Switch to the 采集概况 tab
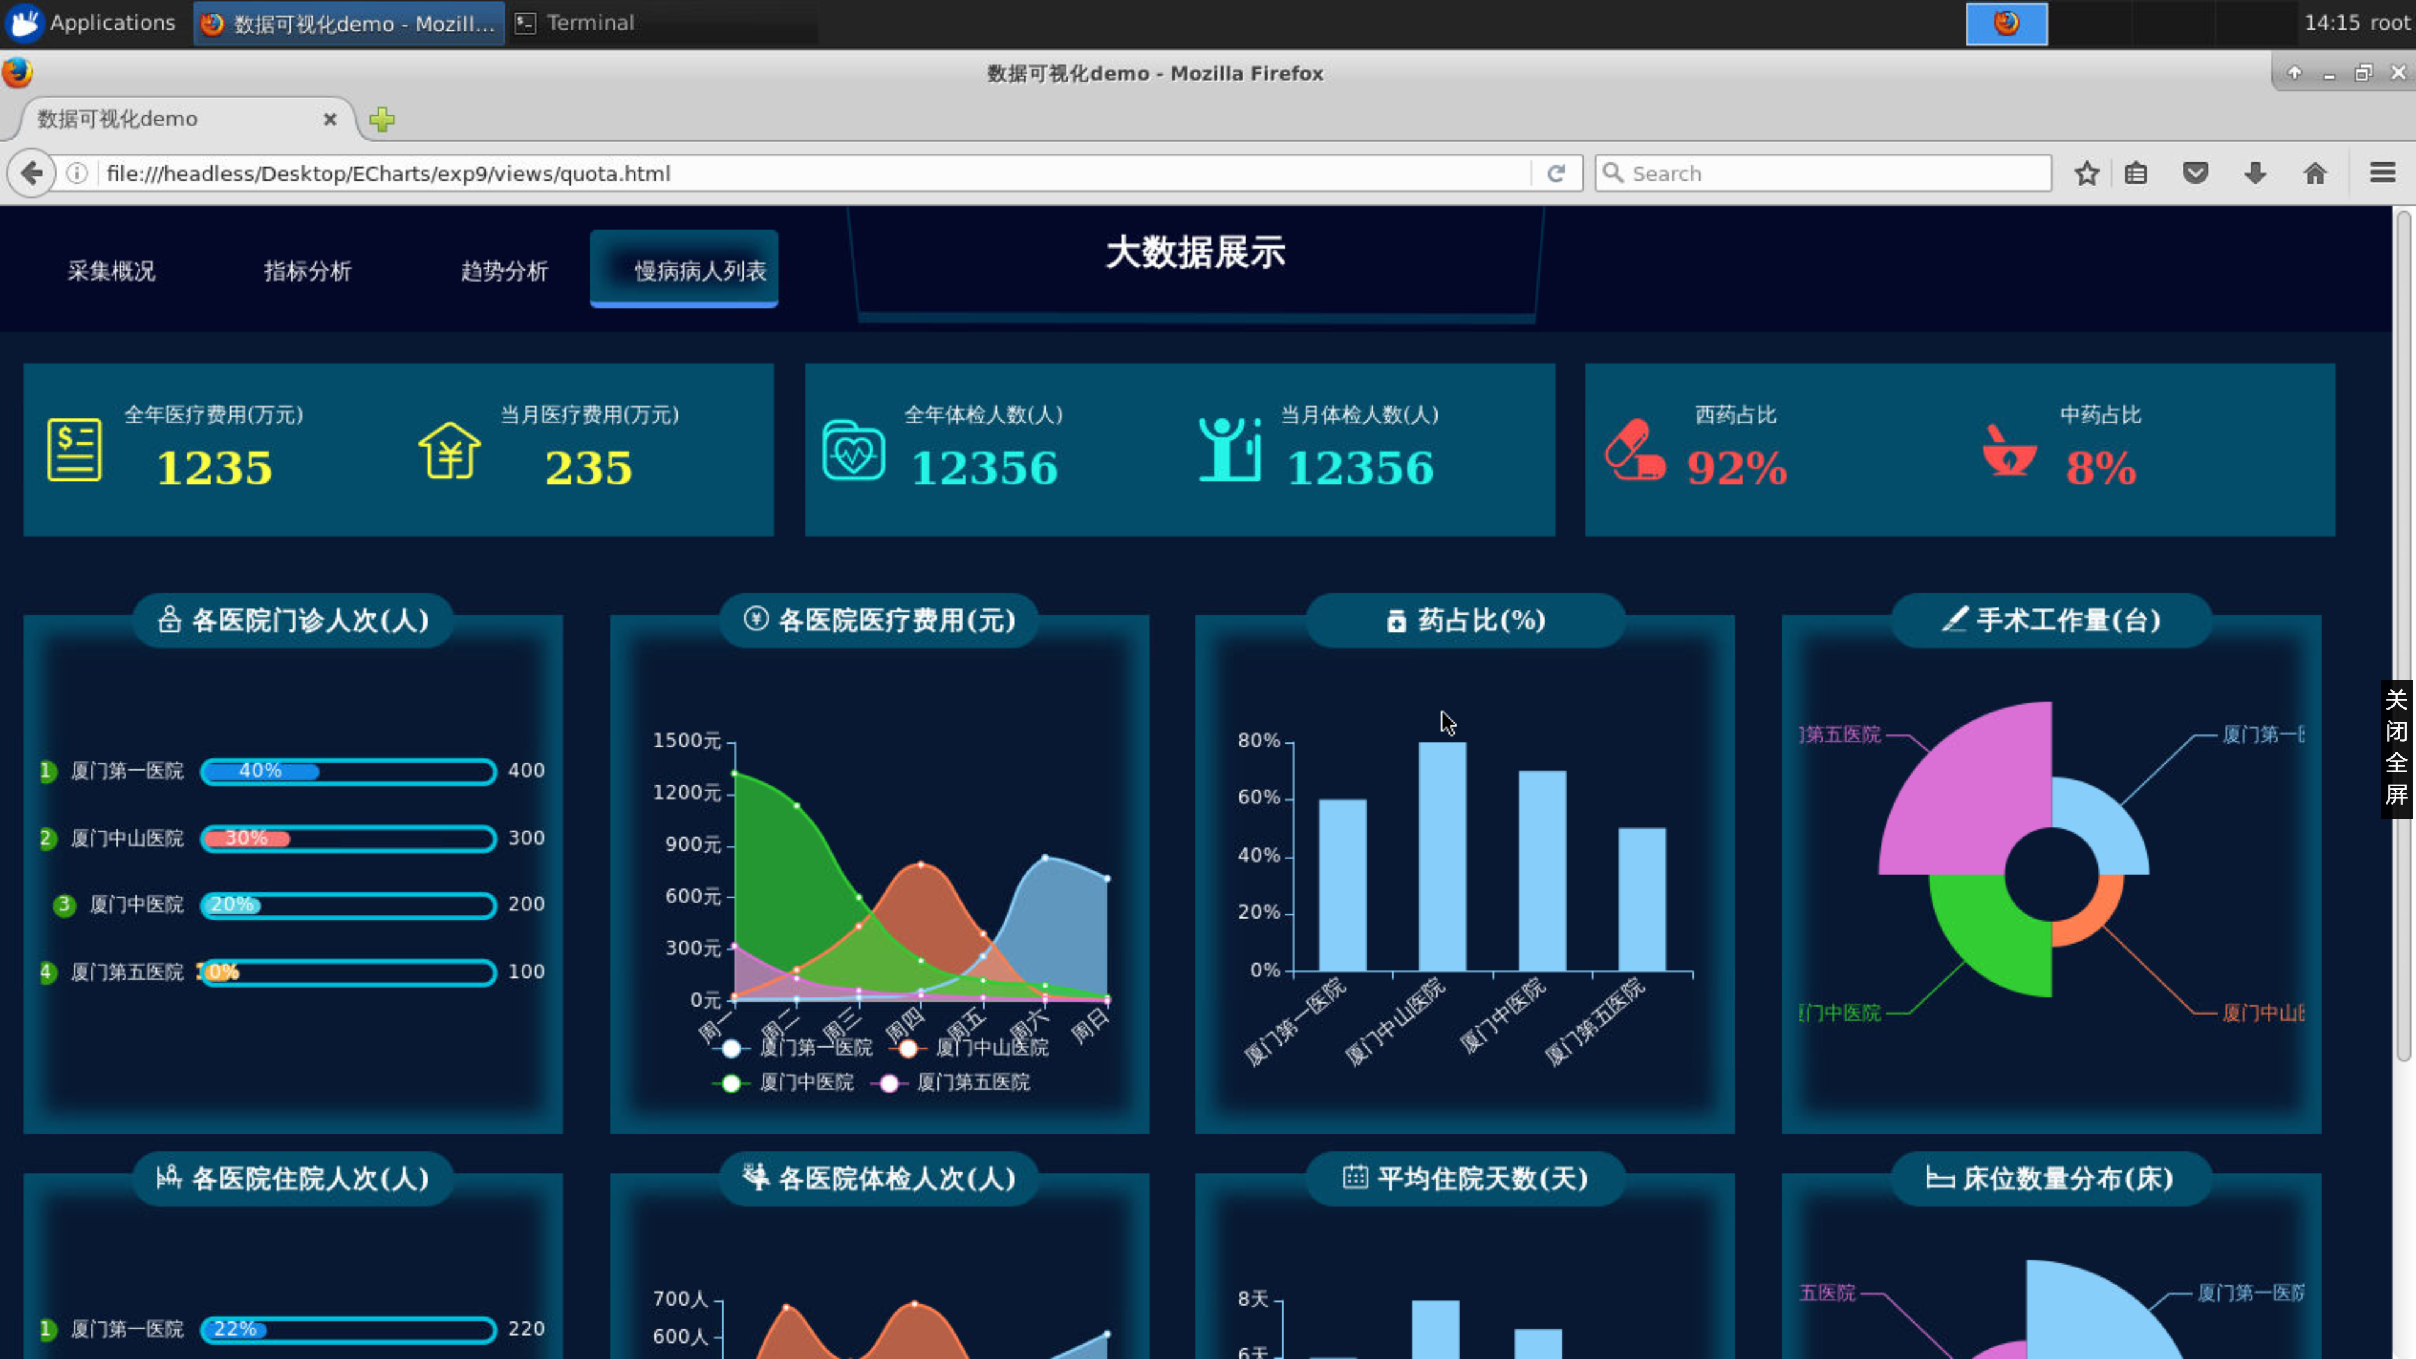2416x1359 pixels. click(x=111, y=272)
